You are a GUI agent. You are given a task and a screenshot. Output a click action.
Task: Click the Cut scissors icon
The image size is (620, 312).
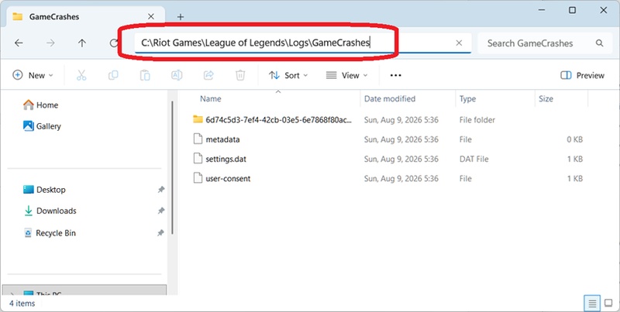(81, 75)
